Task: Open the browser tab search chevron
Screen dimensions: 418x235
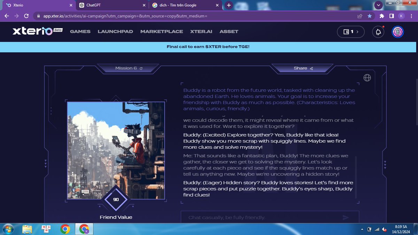Action: pyautogui.click(x=378, y=5)
